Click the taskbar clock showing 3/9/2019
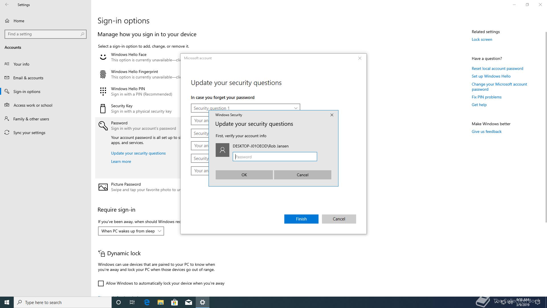The height and width of the screenshot is (308, 547). 522,302
